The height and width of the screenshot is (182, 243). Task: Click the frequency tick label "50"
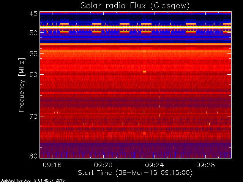(x=33, y=33)
